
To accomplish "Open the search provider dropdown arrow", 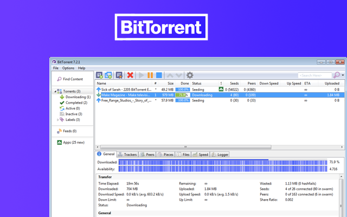I will click(343, 75).
